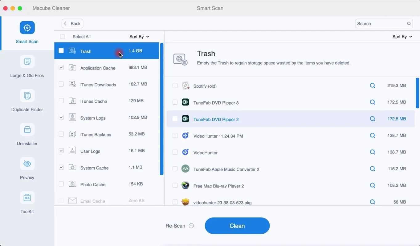Uncheck the Application Cache checkbox
Image resolution: width=420 pixels, height=246 pixels.
[61, 67]
